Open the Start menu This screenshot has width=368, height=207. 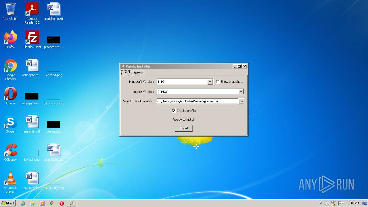click(8, 203)
